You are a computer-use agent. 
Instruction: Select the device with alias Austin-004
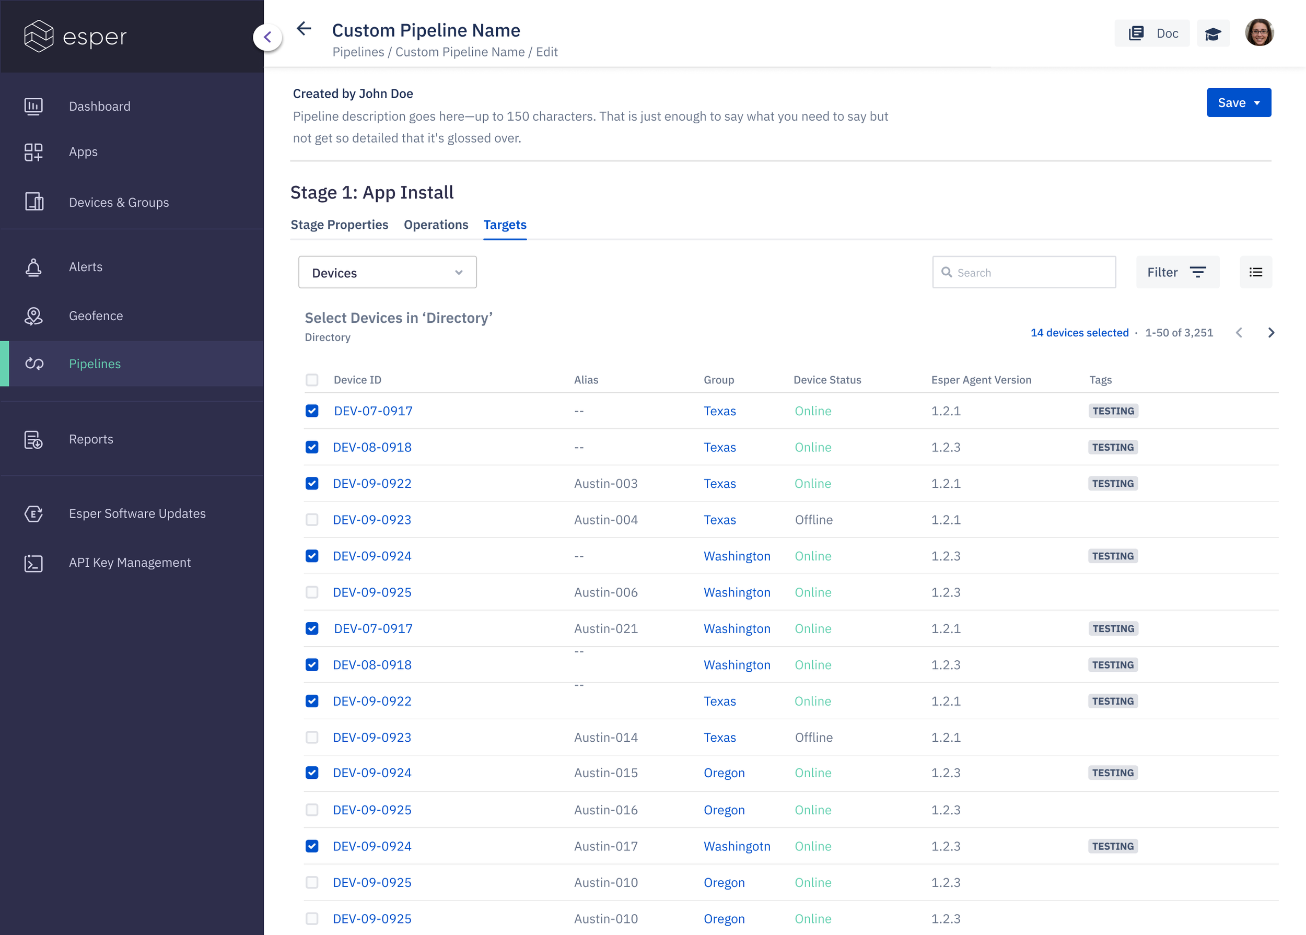(x=312, y=520)
